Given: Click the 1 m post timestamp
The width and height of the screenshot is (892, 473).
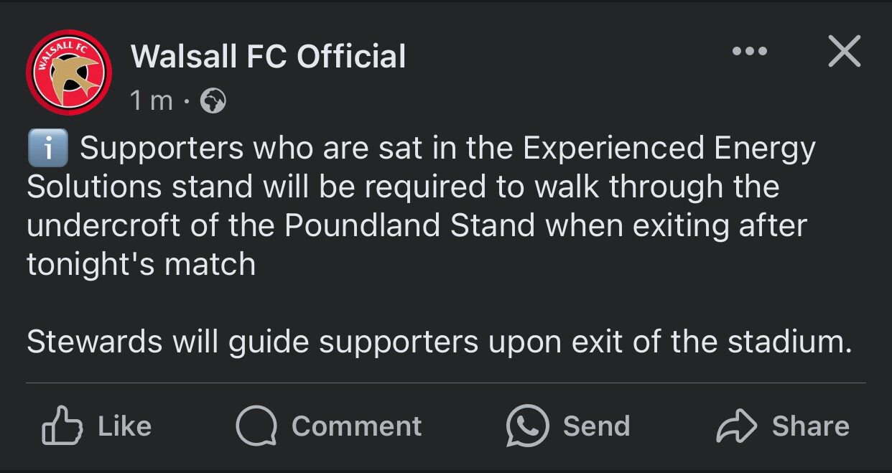Looking at the screenshot, I should [x=152, y=101].
